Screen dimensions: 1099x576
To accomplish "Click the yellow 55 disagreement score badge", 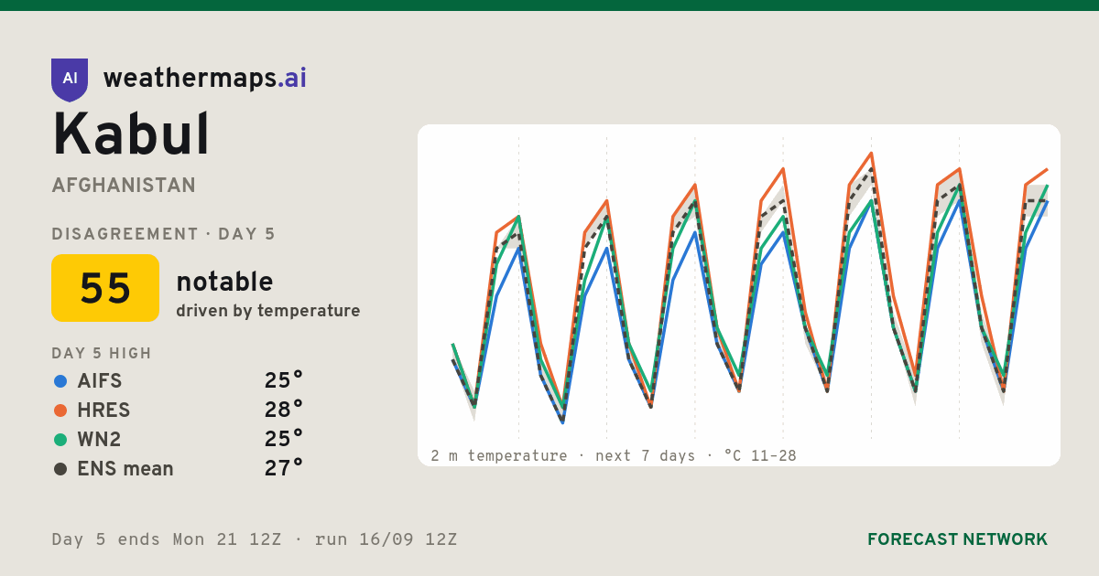I will (x=105, y=288).
